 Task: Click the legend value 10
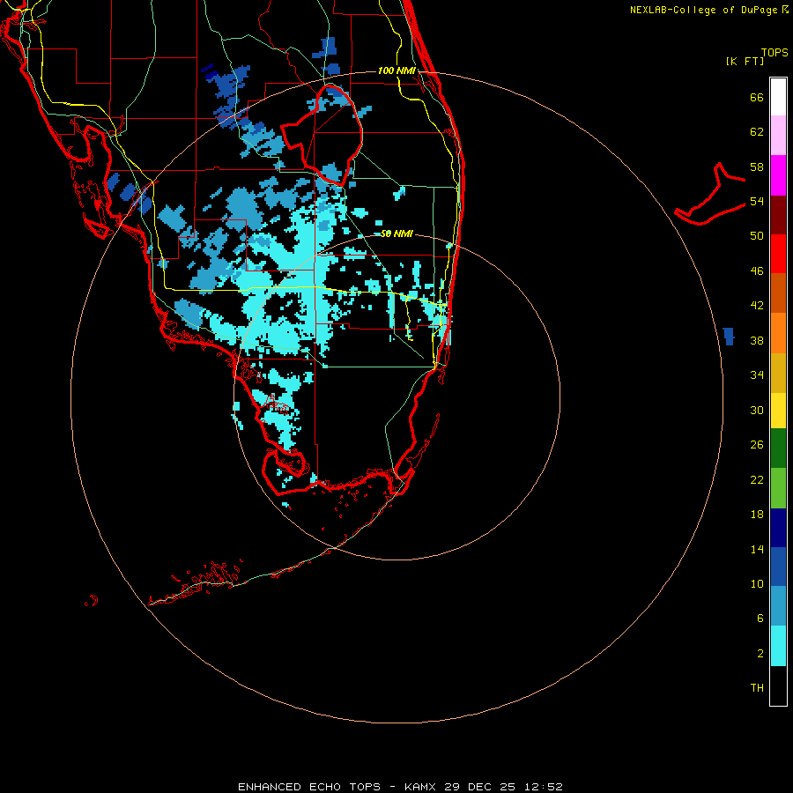click(757, 583)
